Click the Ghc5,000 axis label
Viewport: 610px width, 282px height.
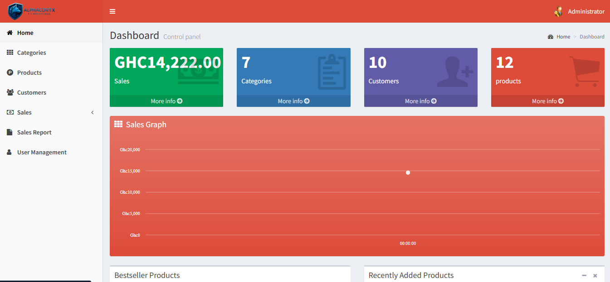click(x=131, y=213)
